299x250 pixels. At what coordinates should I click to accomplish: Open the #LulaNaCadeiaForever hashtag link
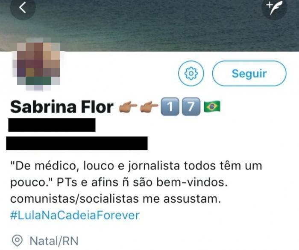click(x=75, y=215)
